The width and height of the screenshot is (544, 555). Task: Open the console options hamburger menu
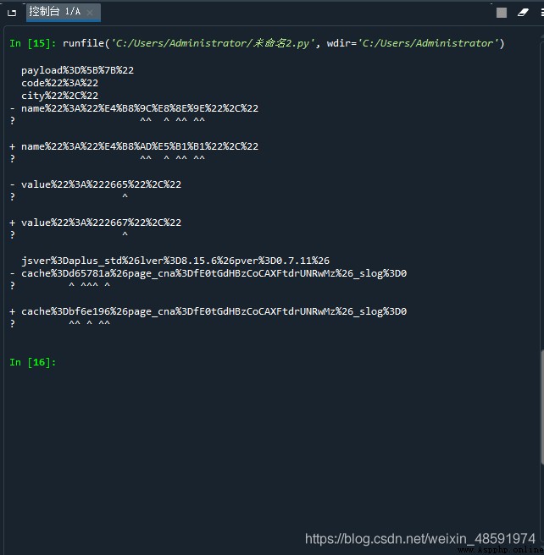[541, 13]
